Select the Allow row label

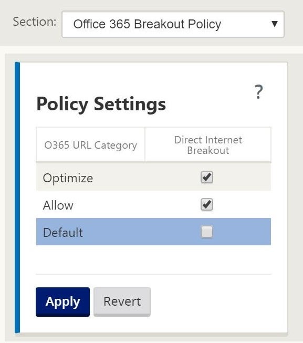click(58, 205)
